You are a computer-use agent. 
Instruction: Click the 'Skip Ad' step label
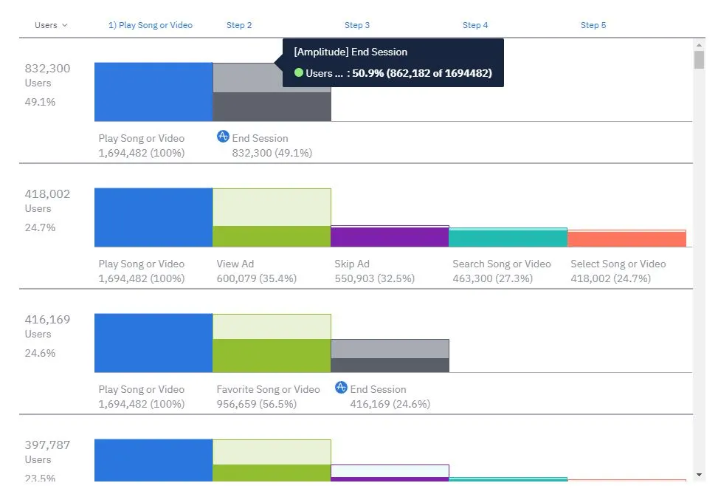point(352,264)
